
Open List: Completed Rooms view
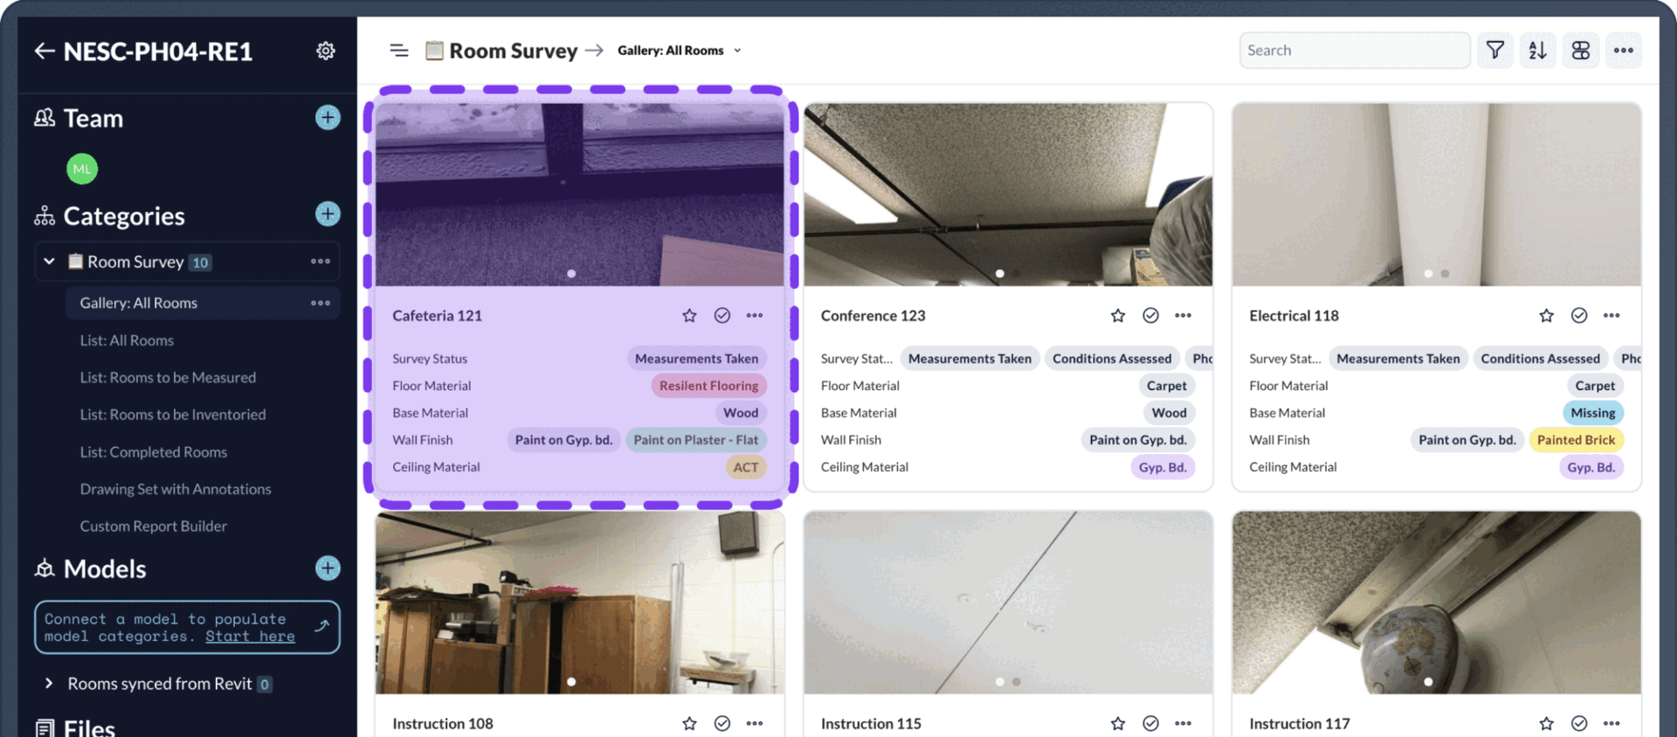point(154,452)
